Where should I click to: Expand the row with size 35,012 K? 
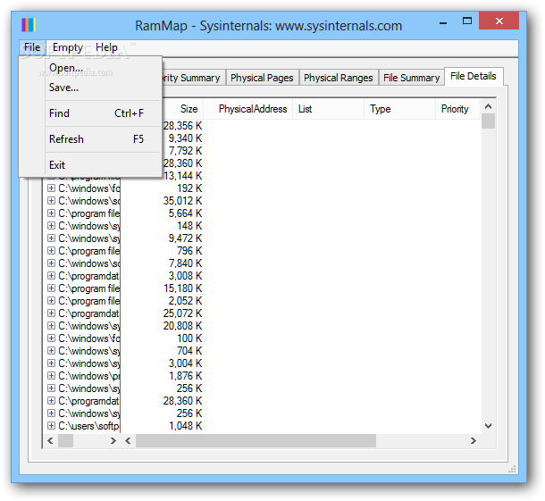coord(51,201)
